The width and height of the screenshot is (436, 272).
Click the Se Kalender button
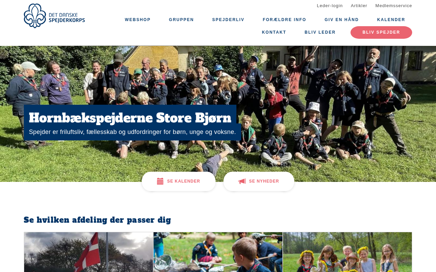click(178, 181)
